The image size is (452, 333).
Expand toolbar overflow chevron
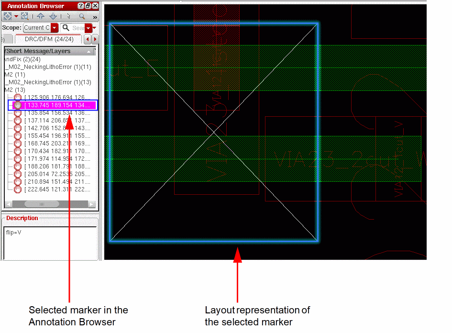(x=95, y=17)
